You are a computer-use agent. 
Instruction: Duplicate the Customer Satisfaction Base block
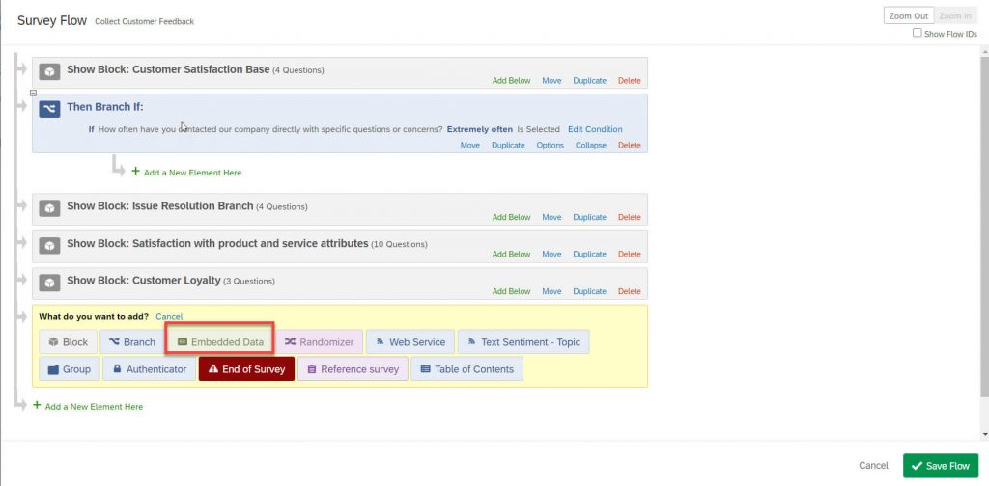(590, 81)
